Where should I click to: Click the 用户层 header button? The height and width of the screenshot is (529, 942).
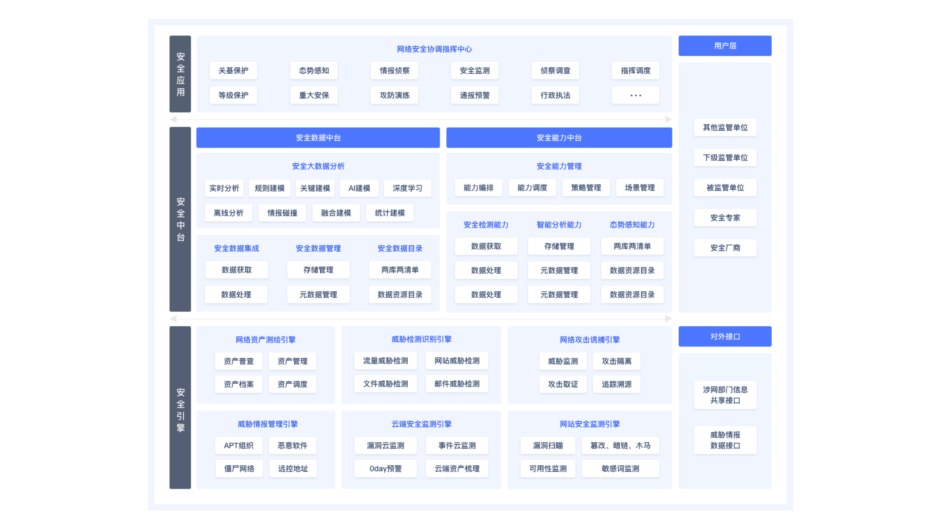click(x=725, y=46)
